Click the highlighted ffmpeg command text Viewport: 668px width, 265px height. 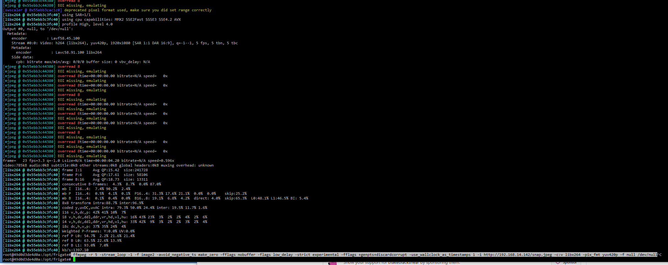pyautogui.click(x=365, y=255)
